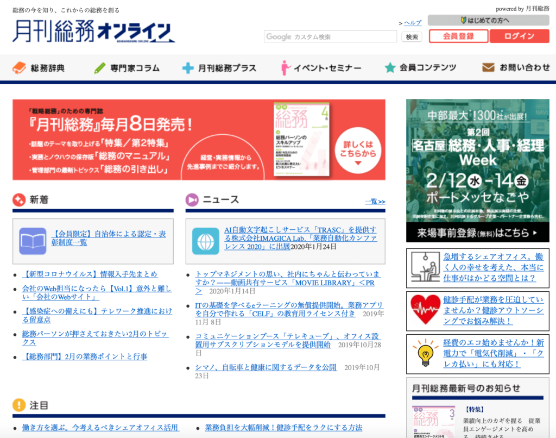The height and width of the screenshot is (438, 556).
Task: Open 【総務部門】2月の業務ポイントと行事 link
Action: [x=85, y=356]
